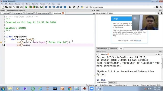Viewport: 163px width, 91px height.
Task: Open Run menu
Action: [23, 4]
